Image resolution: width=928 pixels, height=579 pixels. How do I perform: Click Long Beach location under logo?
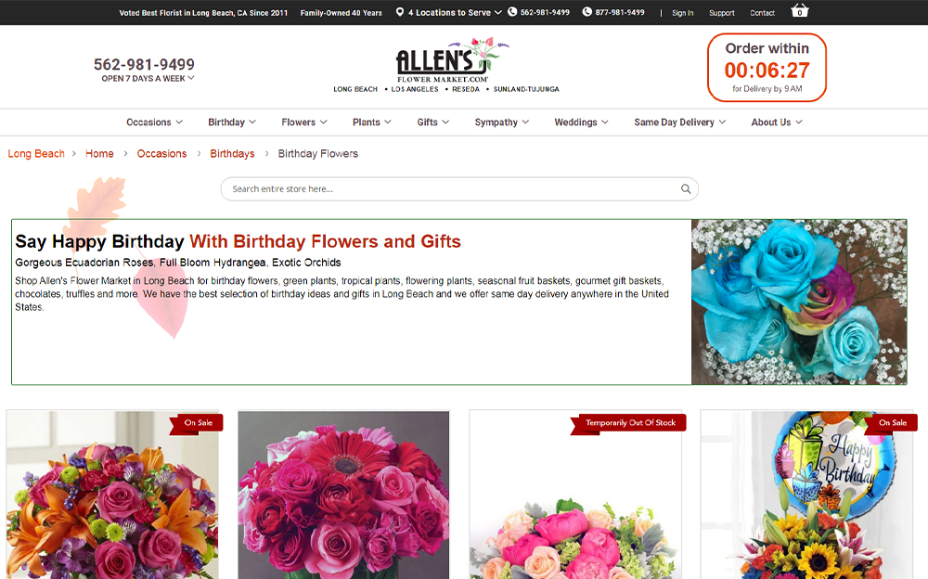coord(355,89)
